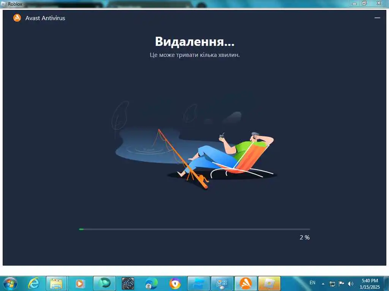Click the Avast logo in the uninstaller header
The image size is (389, 291).
[17, 18]
